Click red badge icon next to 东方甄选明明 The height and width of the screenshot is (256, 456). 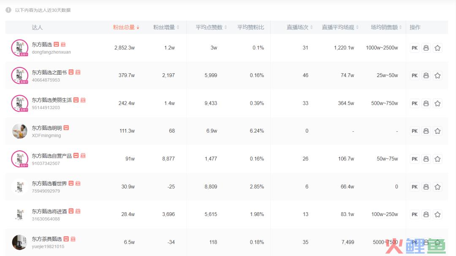[x=66, y=128]
